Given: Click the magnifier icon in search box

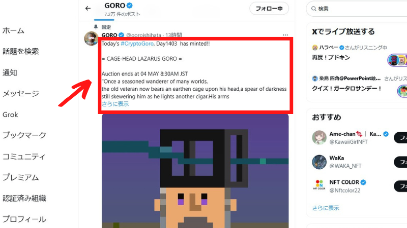Looking at the screenshot, I should 313,9.
